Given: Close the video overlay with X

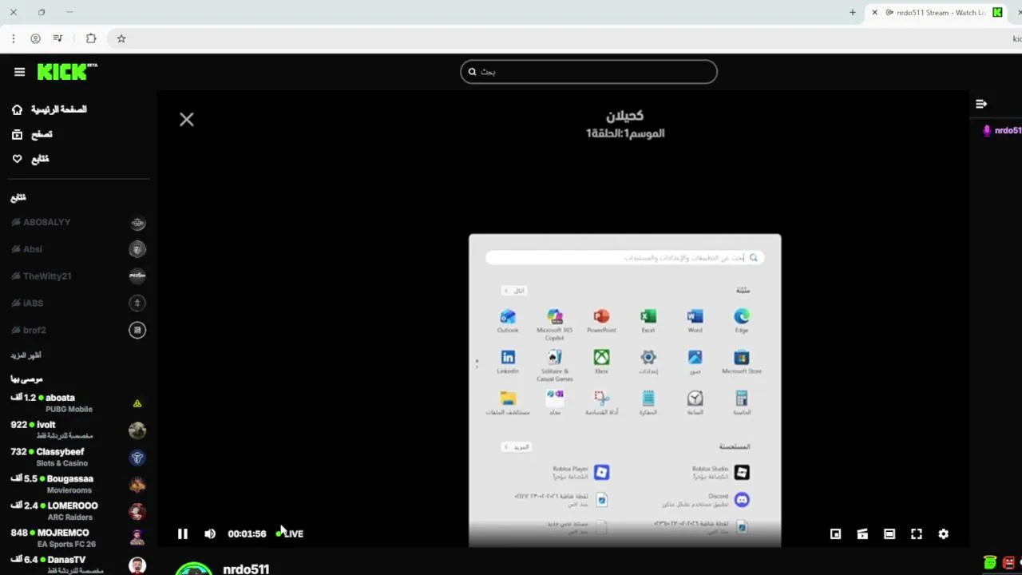Looking at the screenshot, I should (186, 120).
